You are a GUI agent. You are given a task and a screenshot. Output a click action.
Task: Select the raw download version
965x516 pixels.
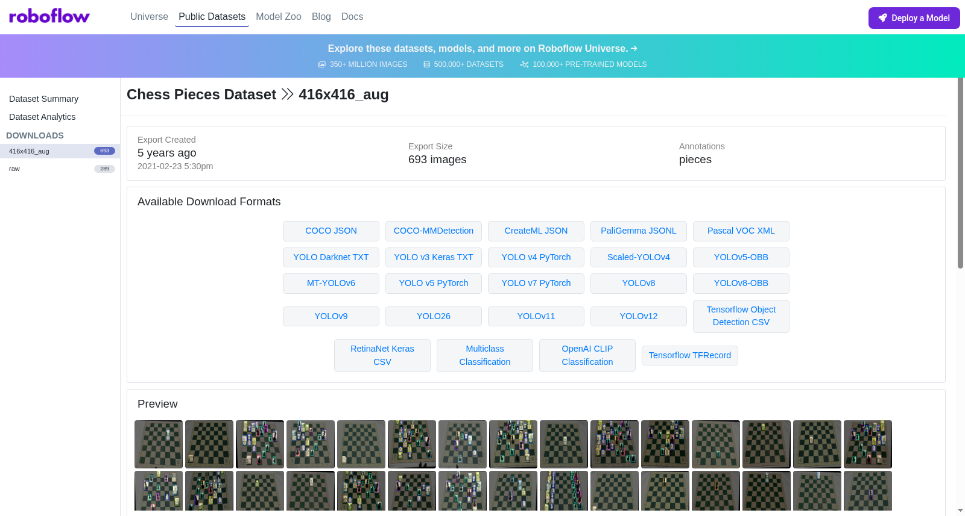pos(60,169)
